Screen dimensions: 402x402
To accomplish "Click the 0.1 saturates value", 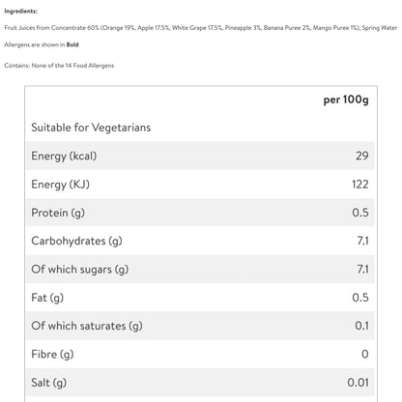I will coord(361,326).
